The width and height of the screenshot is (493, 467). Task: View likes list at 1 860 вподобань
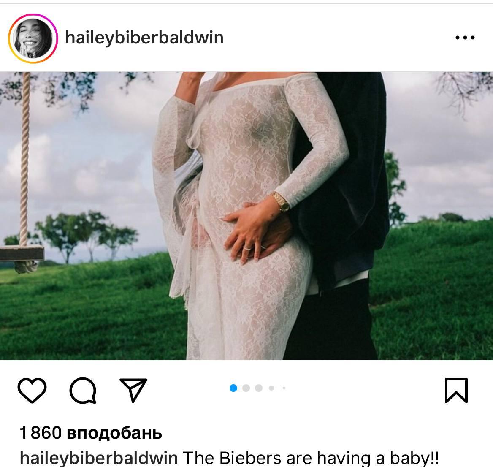pos(91,433)
